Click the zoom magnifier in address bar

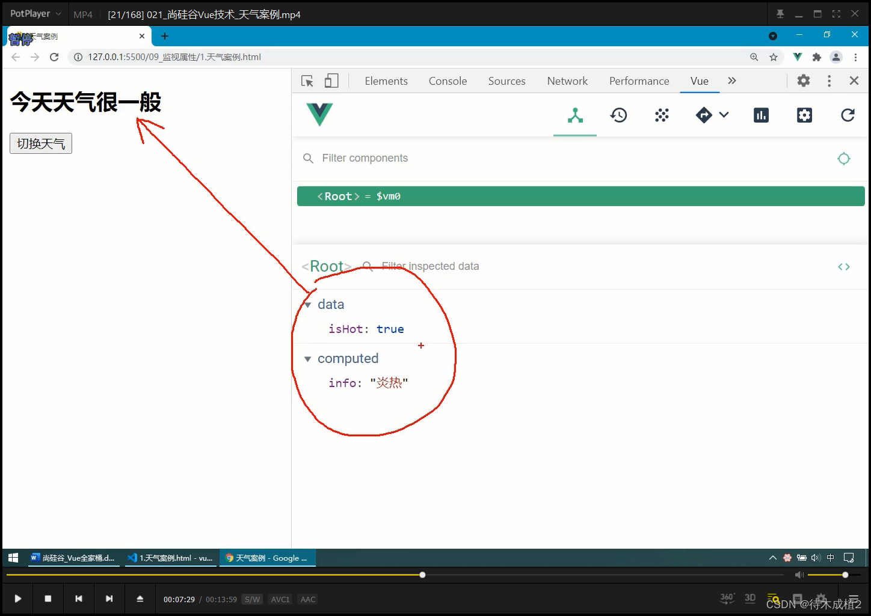(x=754, y=57)
